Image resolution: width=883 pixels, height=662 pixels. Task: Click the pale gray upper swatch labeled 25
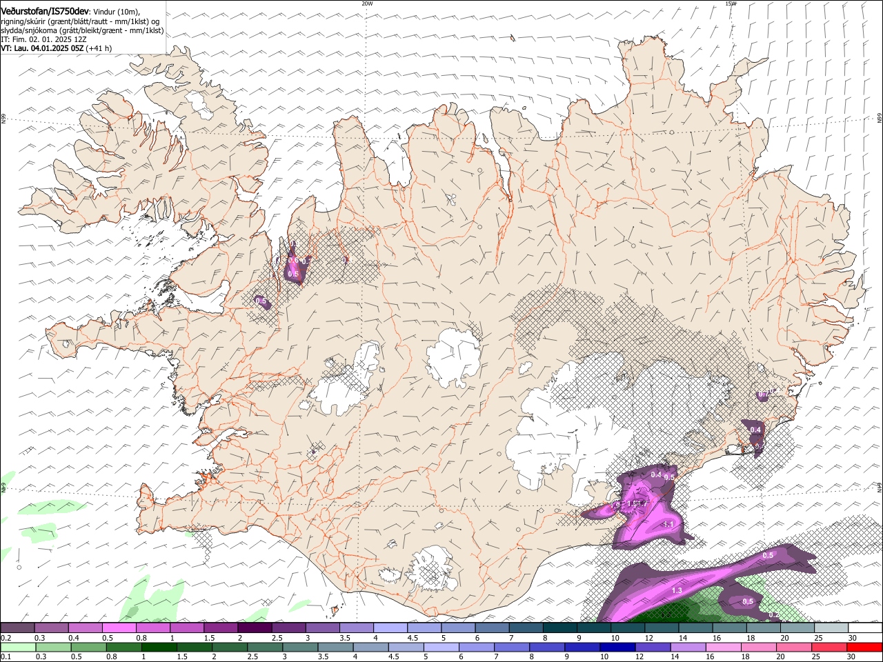click(832, 628)
